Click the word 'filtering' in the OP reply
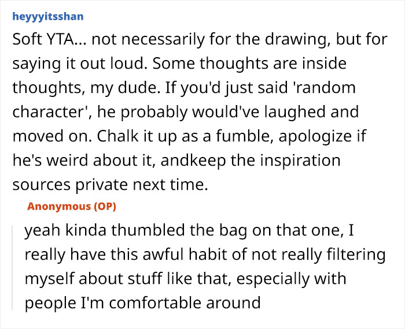Image resolution: width=405 pixels, height=329 pixels. point(354,255)
